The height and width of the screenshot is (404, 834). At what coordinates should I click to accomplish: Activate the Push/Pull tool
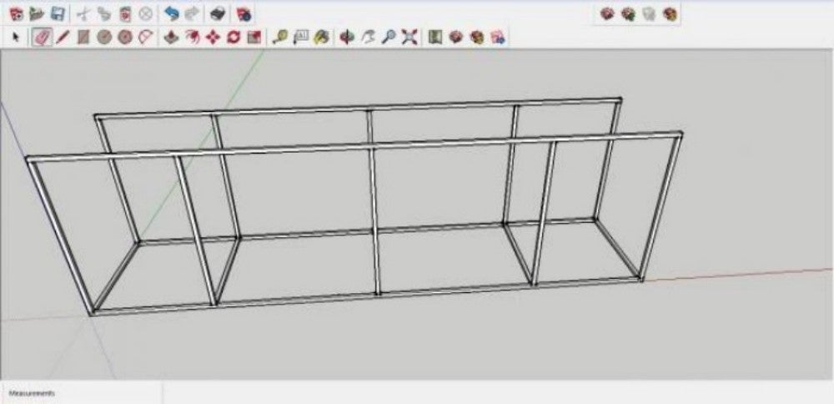click(x=171, y=38)
